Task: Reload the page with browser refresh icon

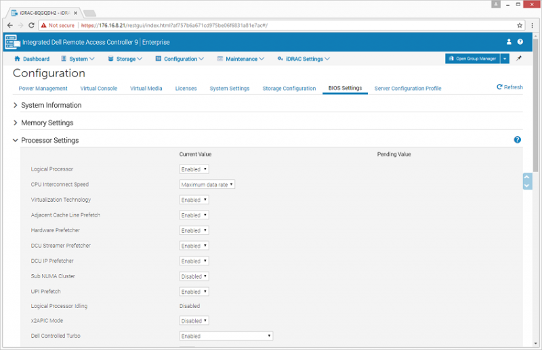Action: click(x=33, y=25)
